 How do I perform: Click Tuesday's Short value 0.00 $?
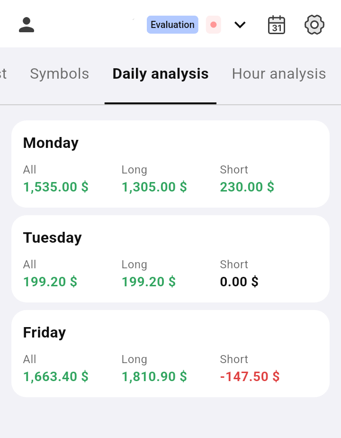239,282
